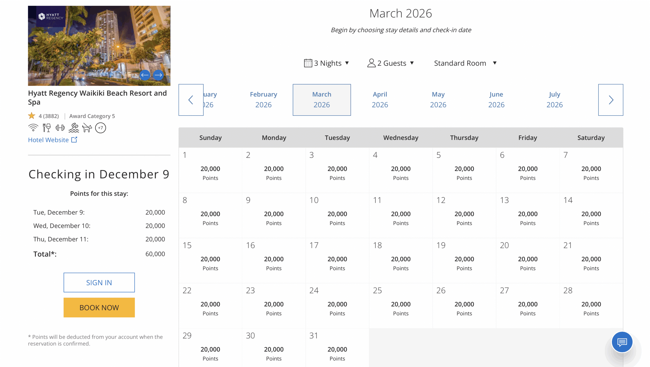Viewport: 650px width, 367px height.
Task: Click the BOOK NOW button
Action: pyautogui.click(x=99, y=307)
